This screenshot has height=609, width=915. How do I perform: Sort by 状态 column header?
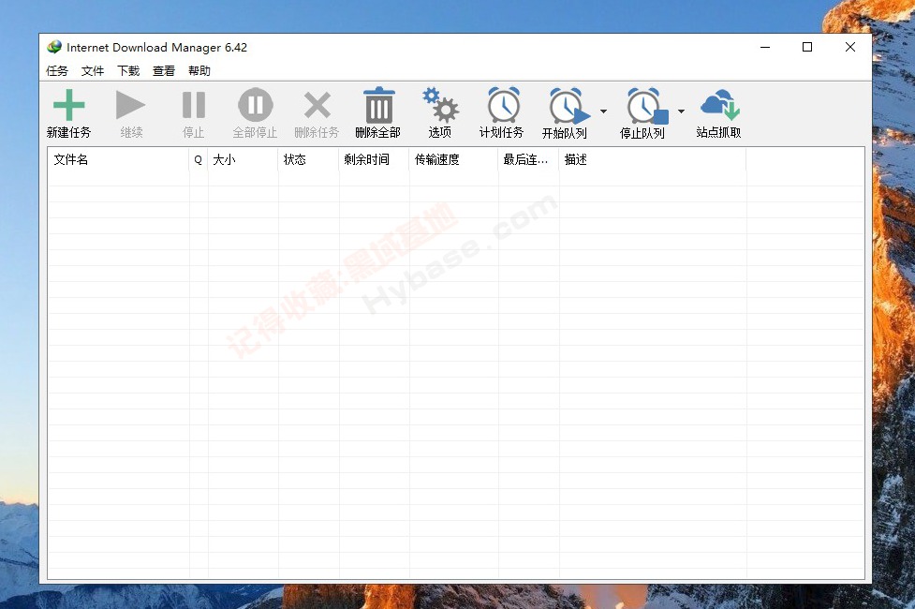308,159
